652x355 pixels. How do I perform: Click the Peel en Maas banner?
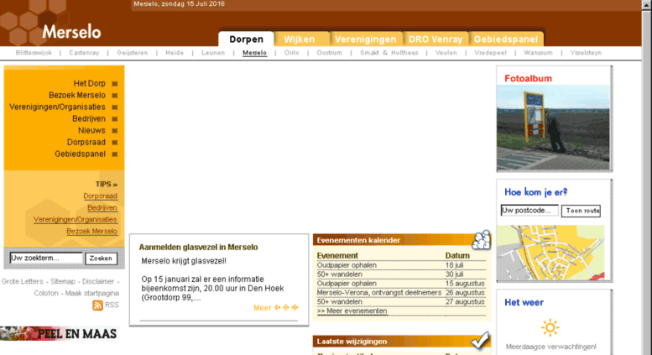59,333
